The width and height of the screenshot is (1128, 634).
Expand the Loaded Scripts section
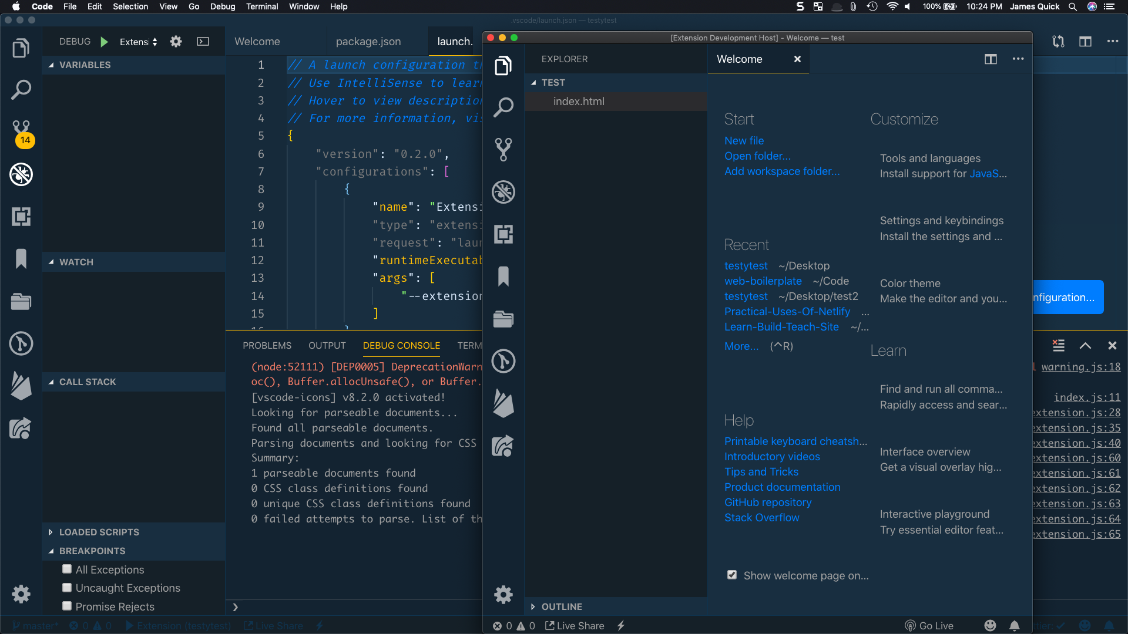click(x=99, y=532)
